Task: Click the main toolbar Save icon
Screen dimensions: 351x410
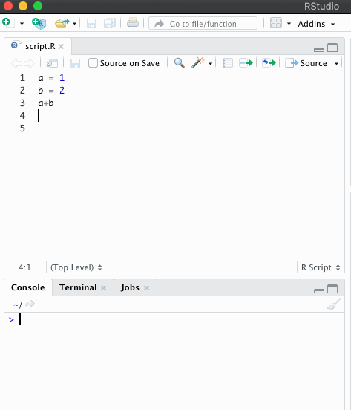Action: [x=91, y=24]
